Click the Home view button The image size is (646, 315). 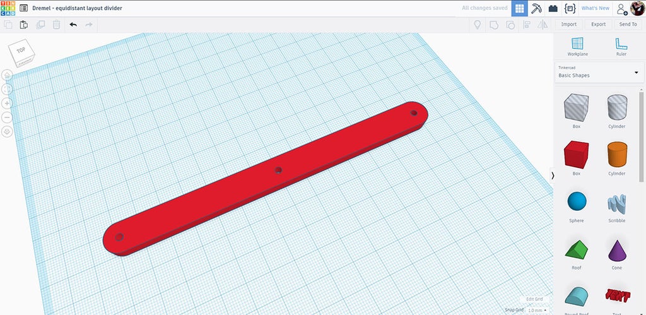(7, 75)
